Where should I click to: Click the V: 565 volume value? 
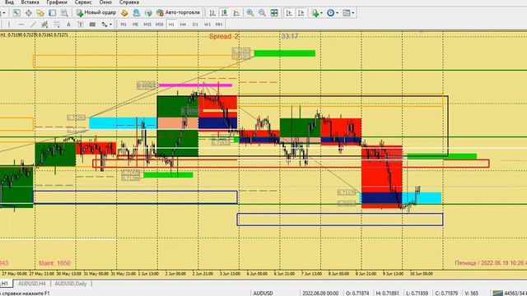pos(472,293)
